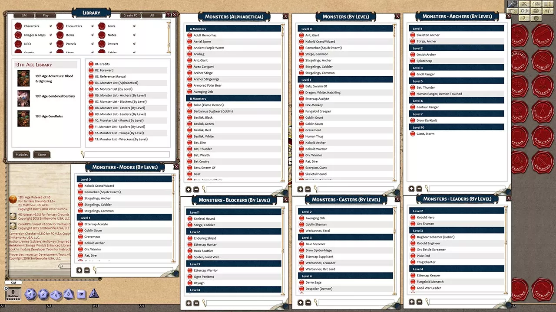Image resolution: width=556 pixels, height=312 pixels.
Task: Click the Parcels seal in Library window
Action: tap(60, 44)
